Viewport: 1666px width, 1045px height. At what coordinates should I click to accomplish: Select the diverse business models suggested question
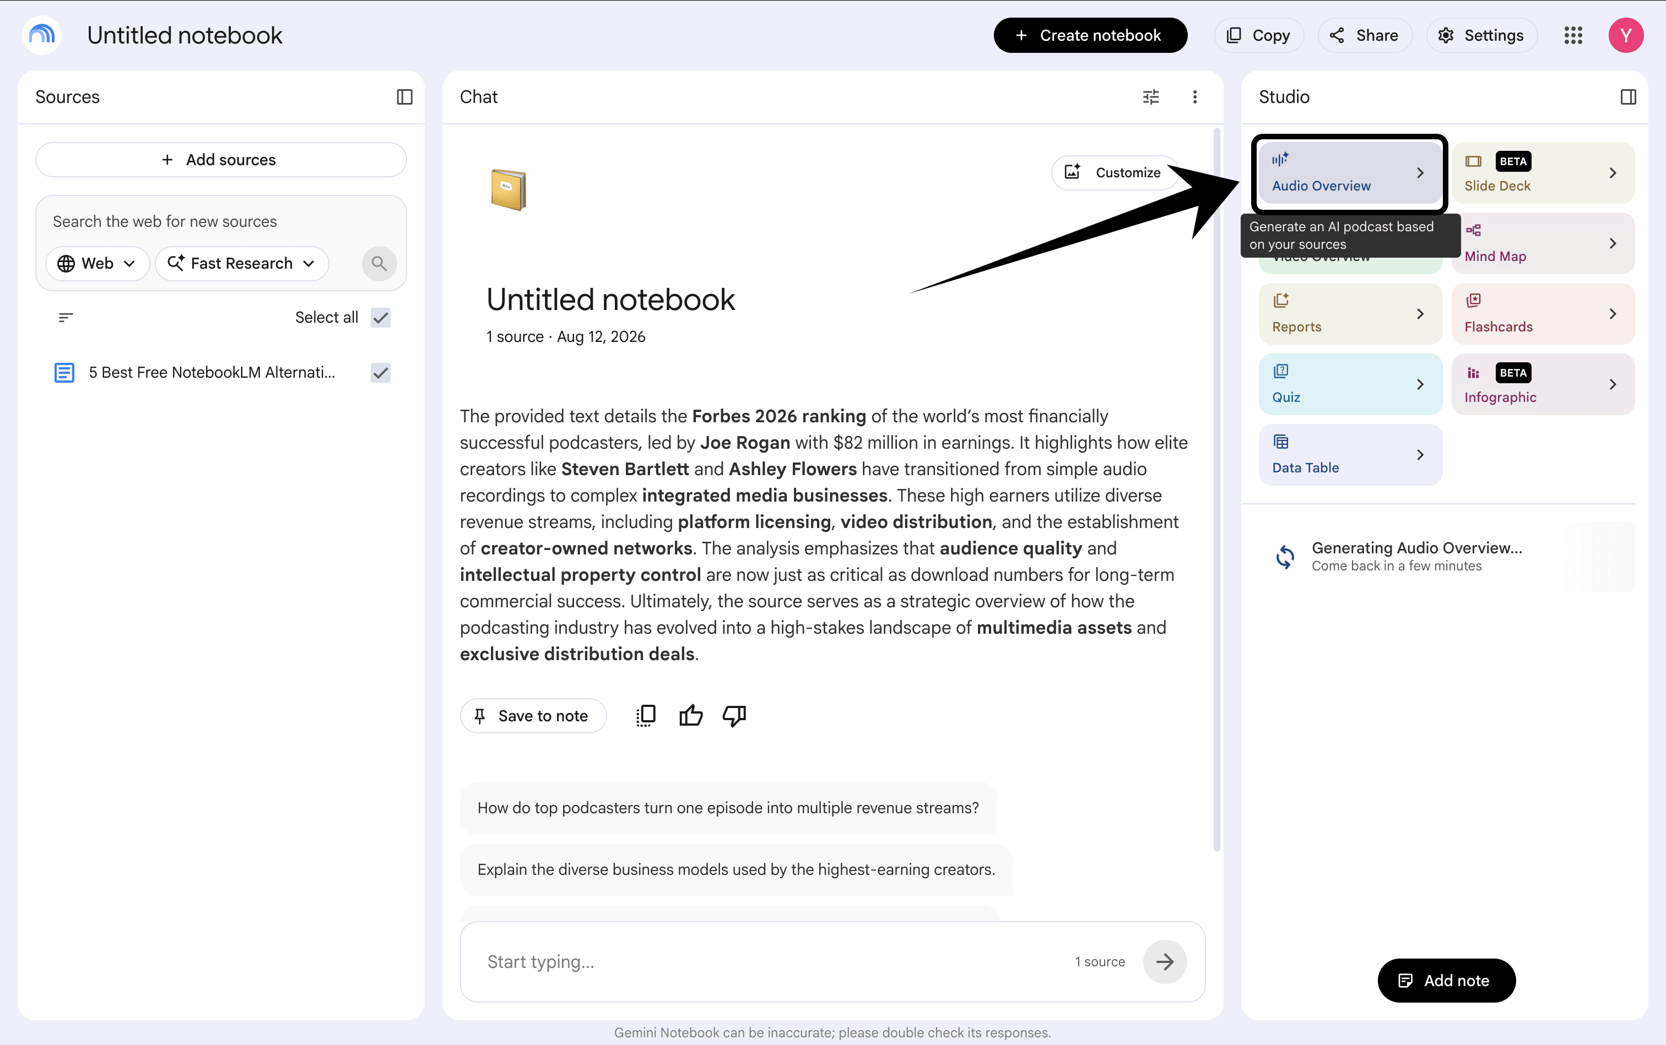click(x=737, y=869)
